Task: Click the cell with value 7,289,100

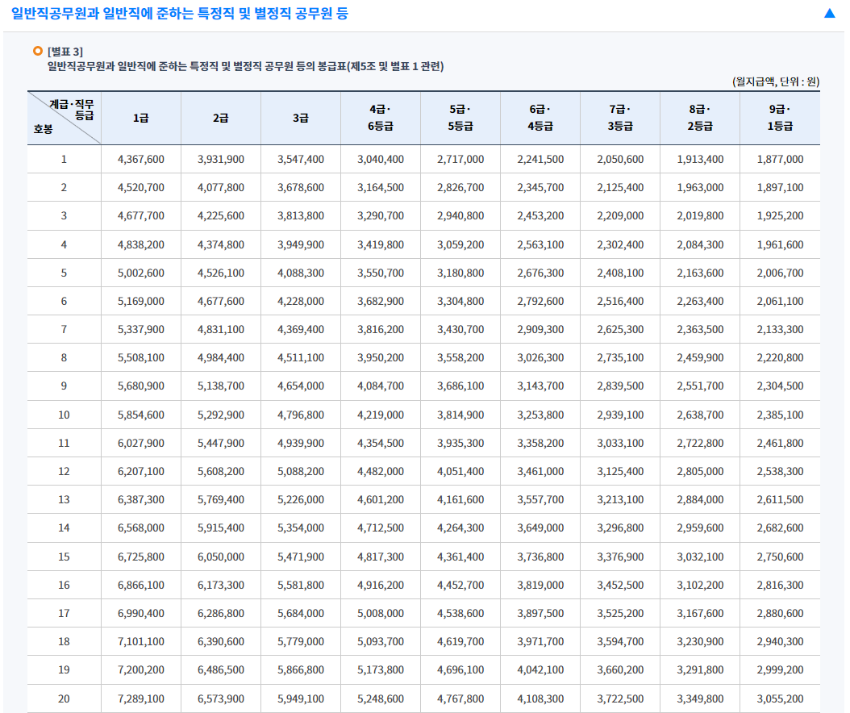Action: pyautogui.click(x=140, y=698)
